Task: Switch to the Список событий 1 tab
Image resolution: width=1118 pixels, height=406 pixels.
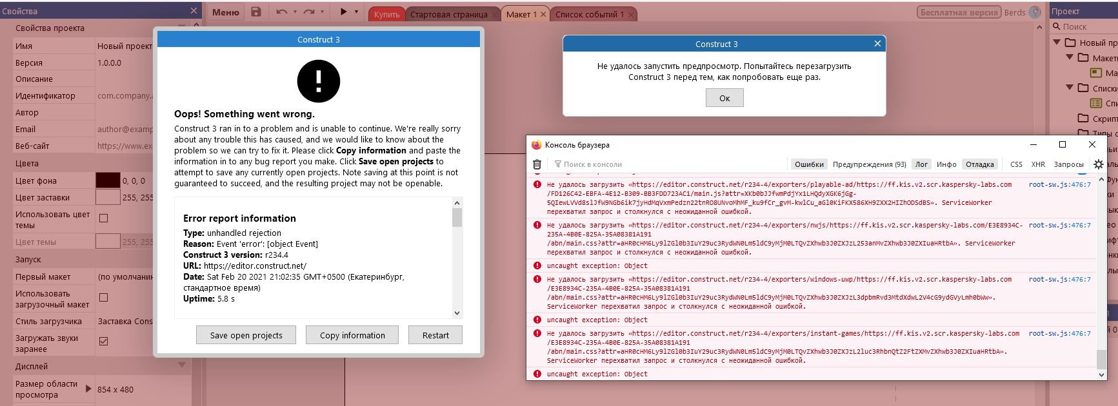Action: pyautogui.click(x=590, y=14)
